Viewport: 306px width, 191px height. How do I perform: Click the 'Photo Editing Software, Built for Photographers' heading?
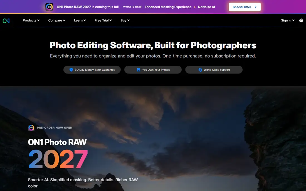click(153, 45)
